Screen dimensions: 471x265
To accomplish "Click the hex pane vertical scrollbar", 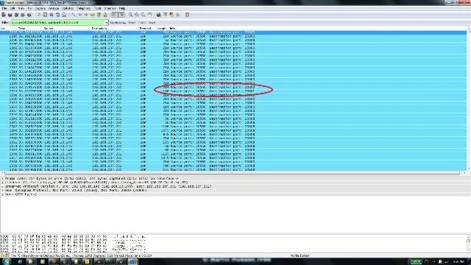I will (469, 243).
